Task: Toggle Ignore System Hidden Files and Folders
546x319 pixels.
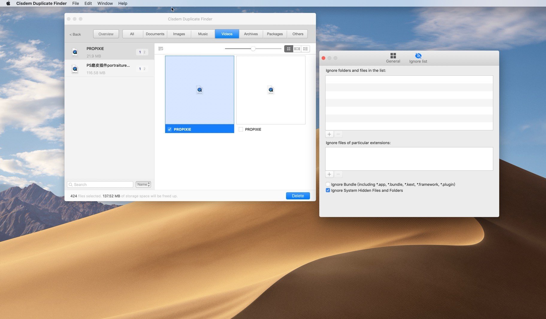Action: [x=328, y=190]
